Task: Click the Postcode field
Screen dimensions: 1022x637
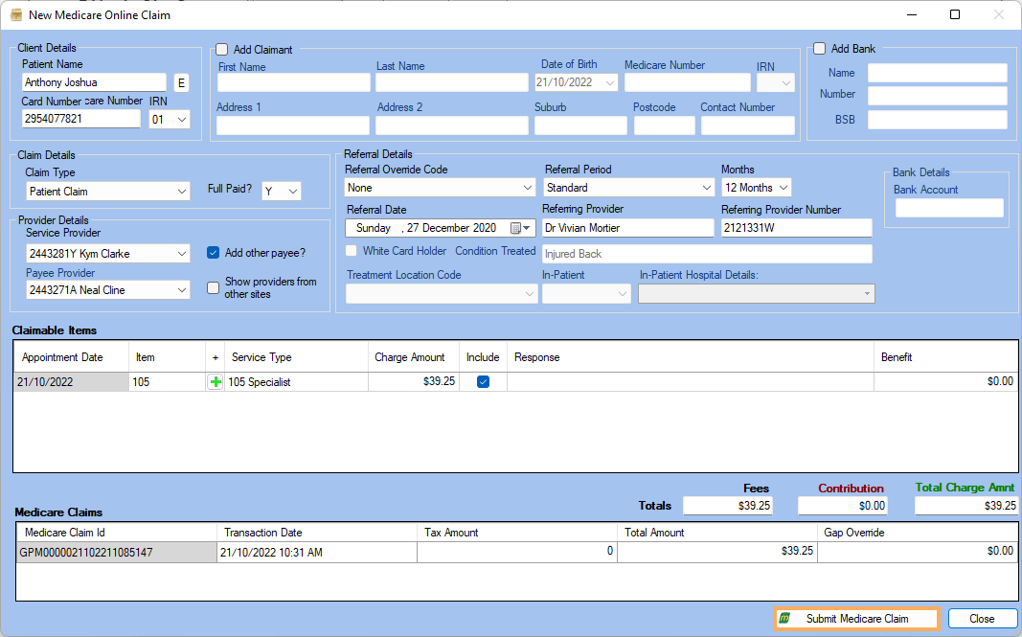Action: 664,125
